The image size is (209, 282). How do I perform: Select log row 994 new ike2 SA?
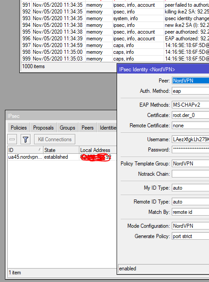tap(115, 25)
